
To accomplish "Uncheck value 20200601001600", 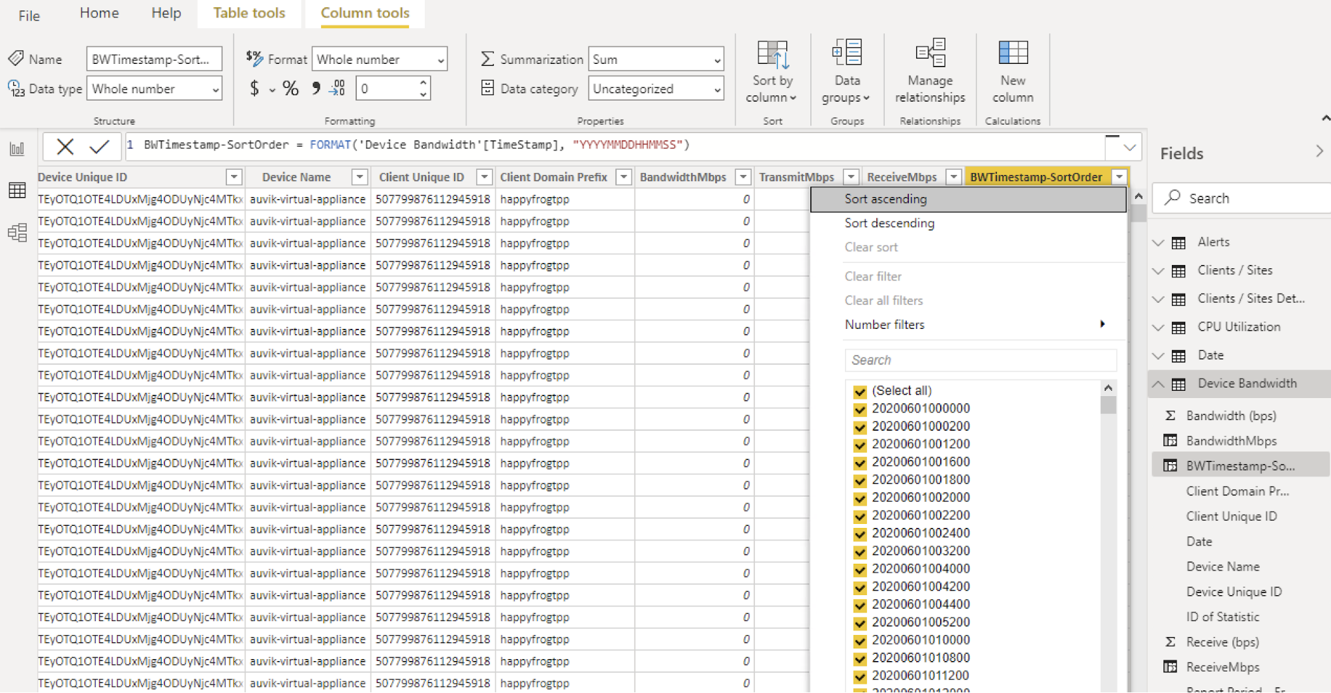I will click(x=860, y=463).
